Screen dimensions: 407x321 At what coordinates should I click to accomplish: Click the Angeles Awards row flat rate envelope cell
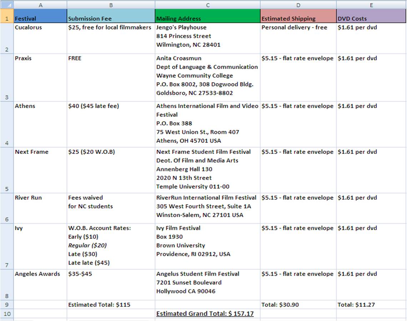[298, 285]
